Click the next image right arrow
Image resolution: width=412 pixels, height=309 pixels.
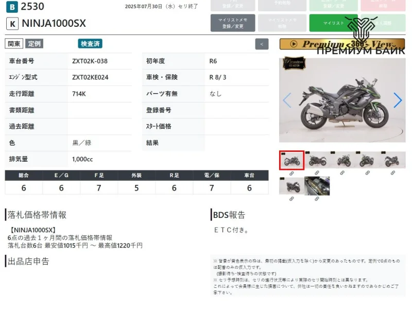click(397, 100)
